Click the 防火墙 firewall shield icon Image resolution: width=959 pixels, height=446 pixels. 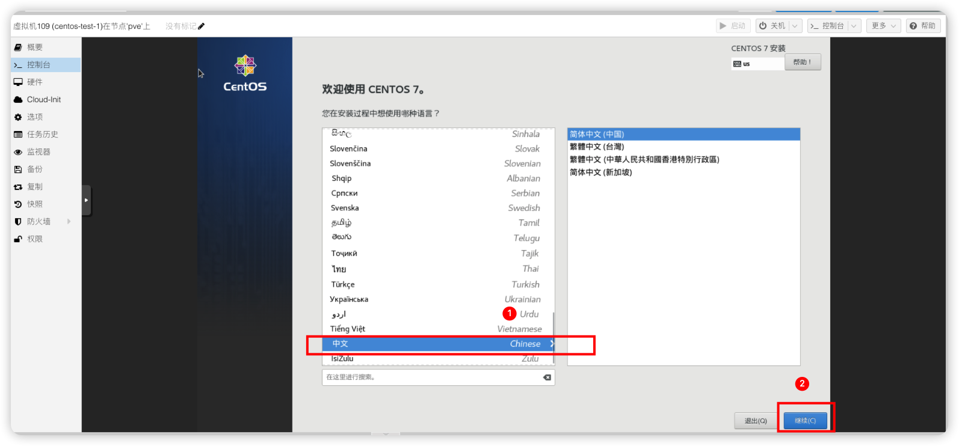click(x=18, y=222)
